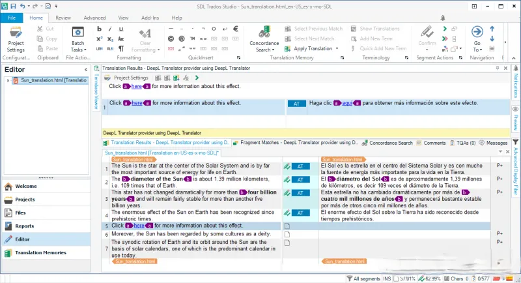This screenshot has width=521, height=283.
Task: Open Project Settings in the ribbon
Action: pyautogui.click(x=16, y=40)
